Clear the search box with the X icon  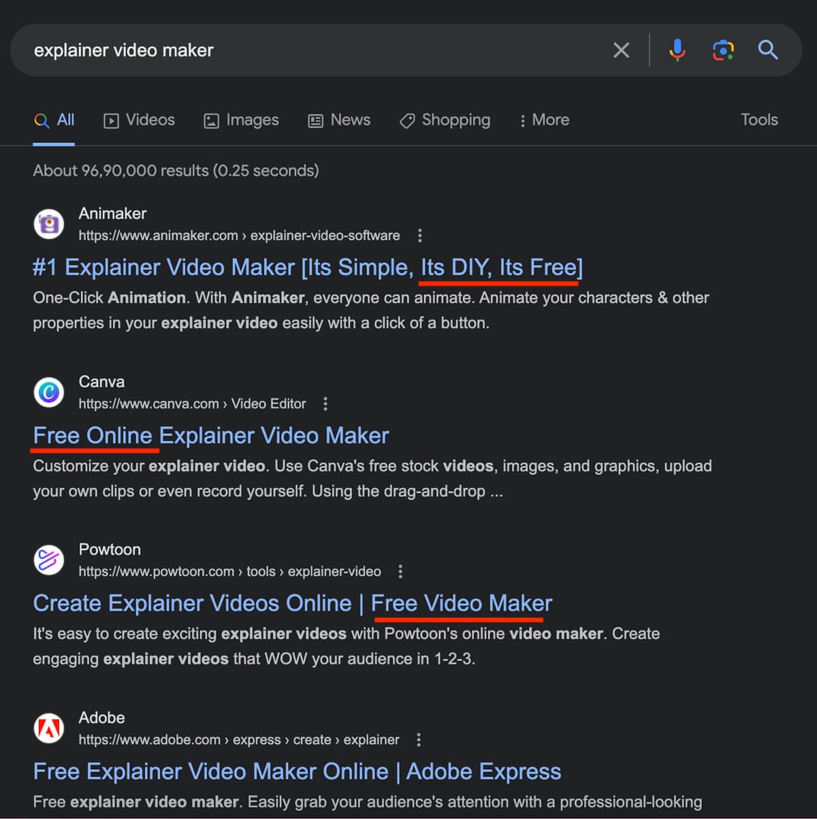click(x=621, y=50)
